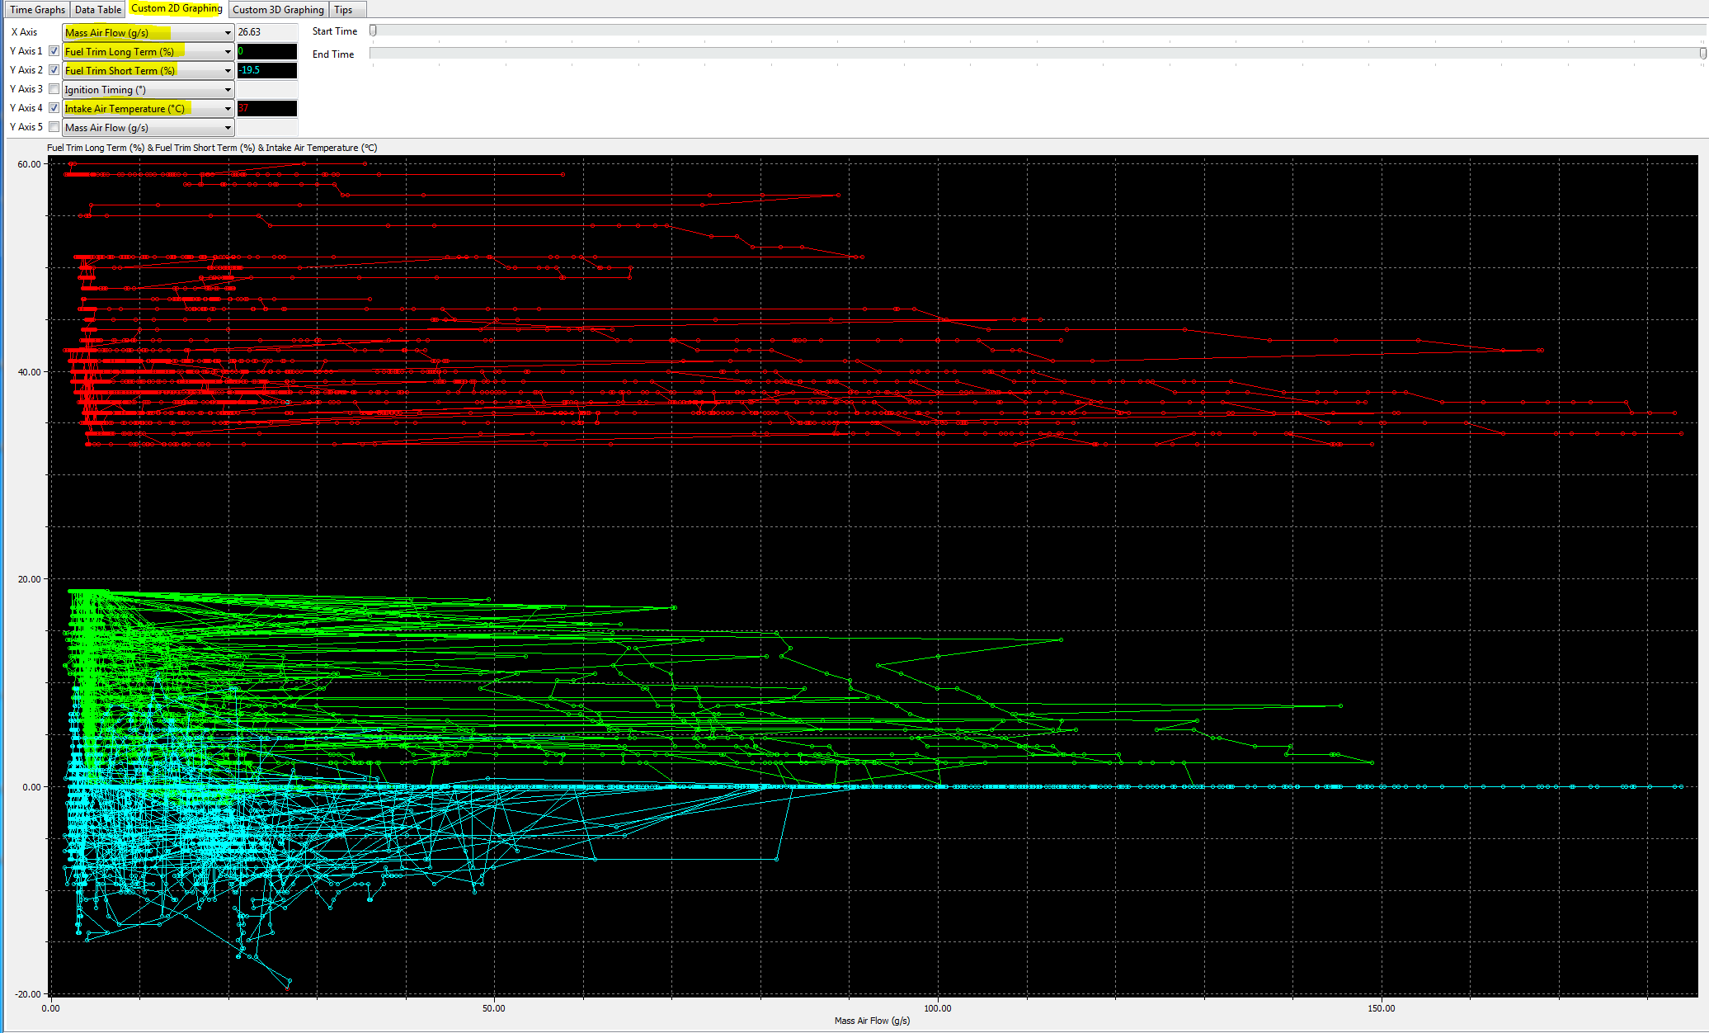
Task: Uncheck the Y Axis 4 checkbox
Action: click(54, 108)
